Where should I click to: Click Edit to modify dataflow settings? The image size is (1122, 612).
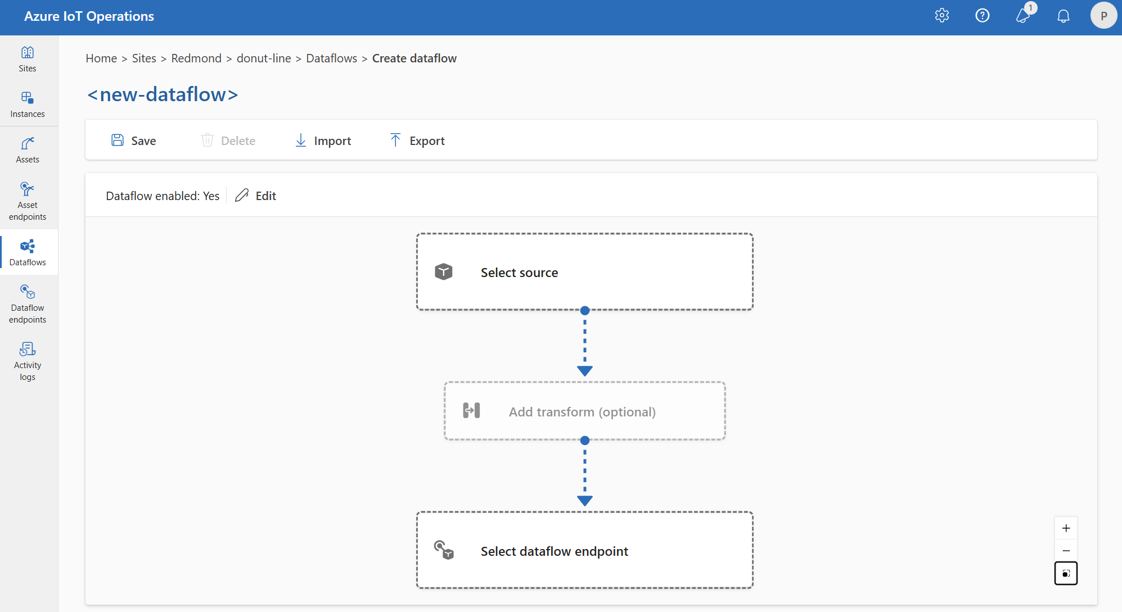[x=256, y=195]
